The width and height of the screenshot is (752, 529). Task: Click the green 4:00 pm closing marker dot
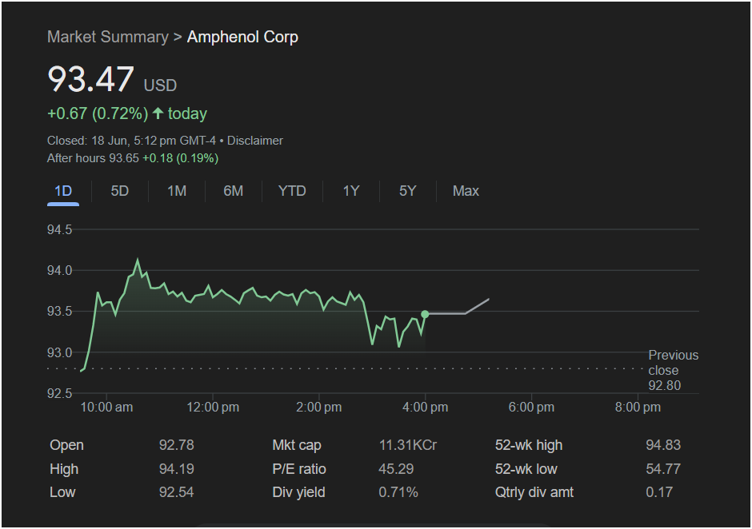click(425, 314)
